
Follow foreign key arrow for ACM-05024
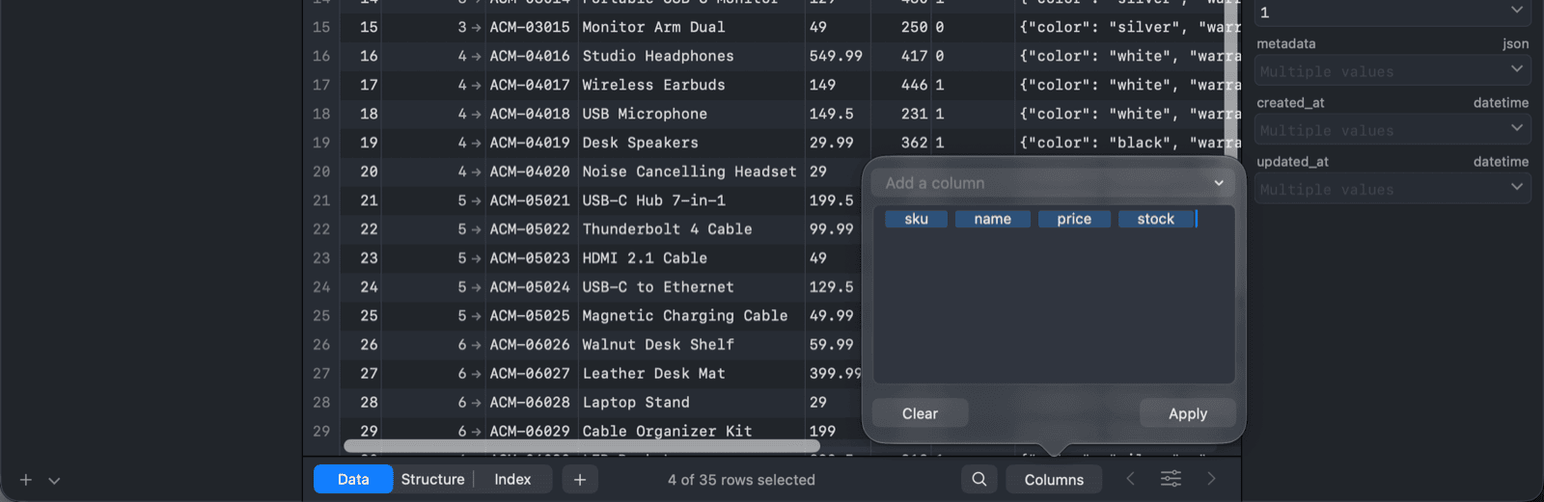[x=476, y=287]
